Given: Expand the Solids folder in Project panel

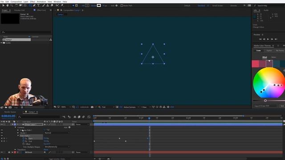Looking at the screenshot, I should pyautogui.click(x=1, y=43).
